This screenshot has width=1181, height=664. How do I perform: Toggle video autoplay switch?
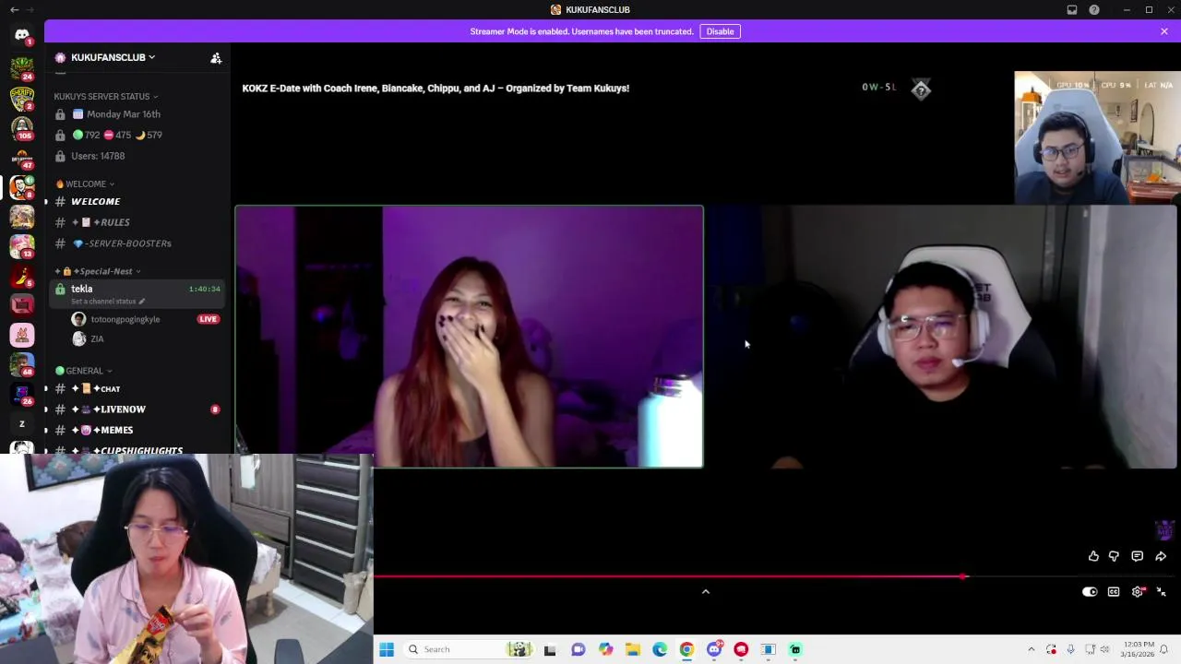[x=1090, y=592]
